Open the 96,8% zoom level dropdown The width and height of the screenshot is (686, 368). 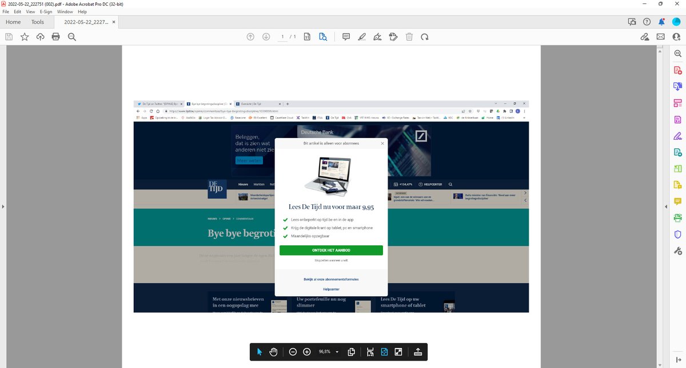[x=329, y=351]
